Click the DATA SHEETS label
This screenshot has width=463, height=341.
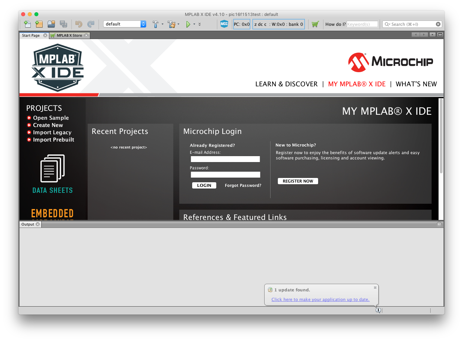pos(53,190)
